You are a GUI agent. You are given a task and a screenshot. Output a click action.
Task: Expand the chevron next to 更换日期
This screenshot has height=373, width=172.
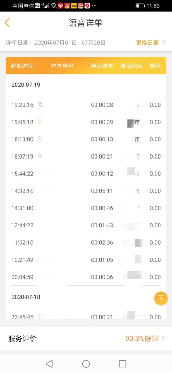(164, 43)
